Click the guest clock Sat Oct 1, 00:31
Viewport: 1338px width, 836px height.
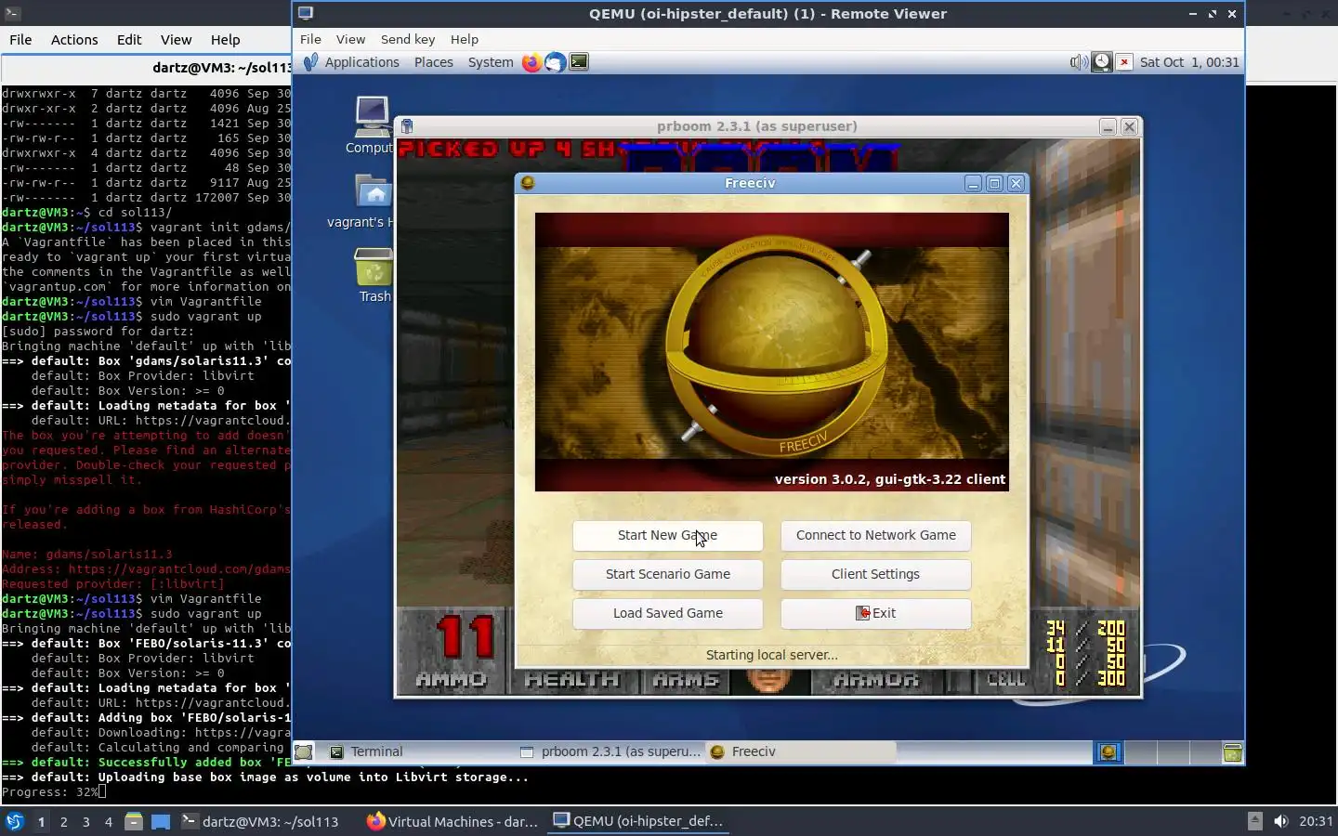click(x=1189, y=62)
